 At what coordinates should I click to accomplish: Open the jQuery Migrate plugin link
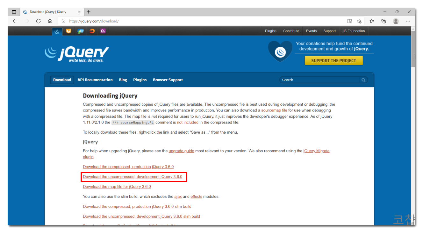click(316, 151)
